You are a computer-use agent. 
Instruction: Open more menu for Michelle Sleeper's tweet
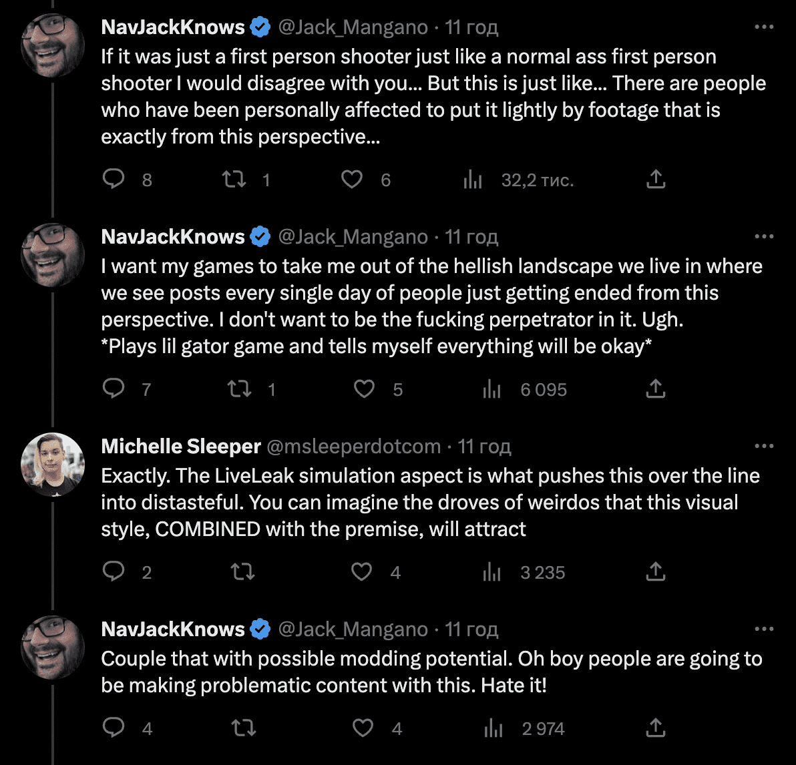tap(764, 446)
